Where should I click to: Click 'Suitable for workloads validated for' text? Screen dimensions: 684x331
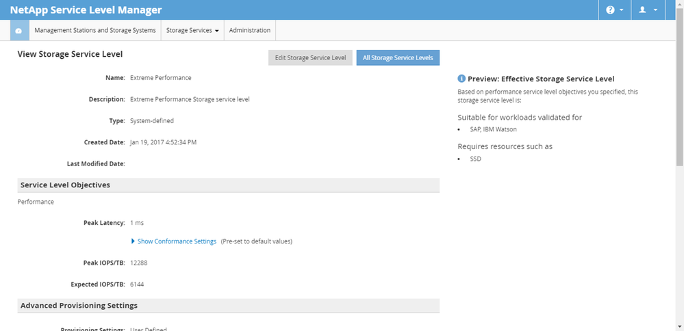point(520,117)
